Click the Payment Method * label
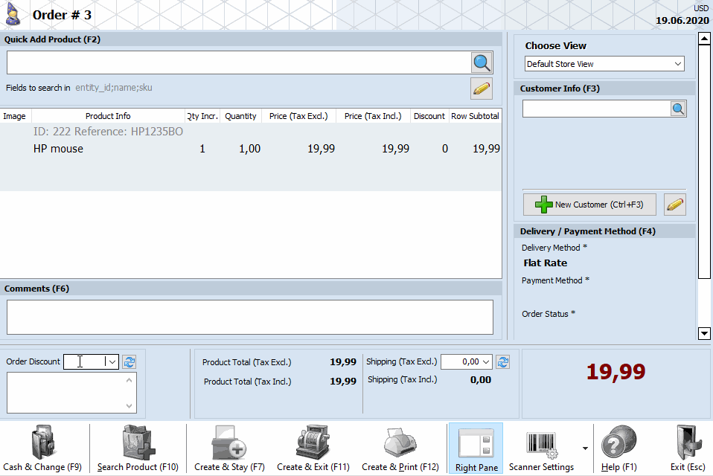This screenshot has height=476, width=713. point(555,280)
